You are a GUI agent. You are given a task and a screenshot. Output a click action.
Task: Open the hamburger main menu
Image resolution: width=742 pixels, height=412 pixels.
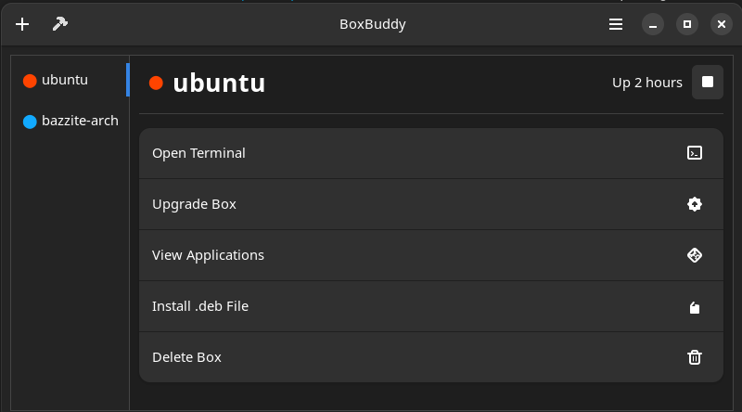point(616,24)
